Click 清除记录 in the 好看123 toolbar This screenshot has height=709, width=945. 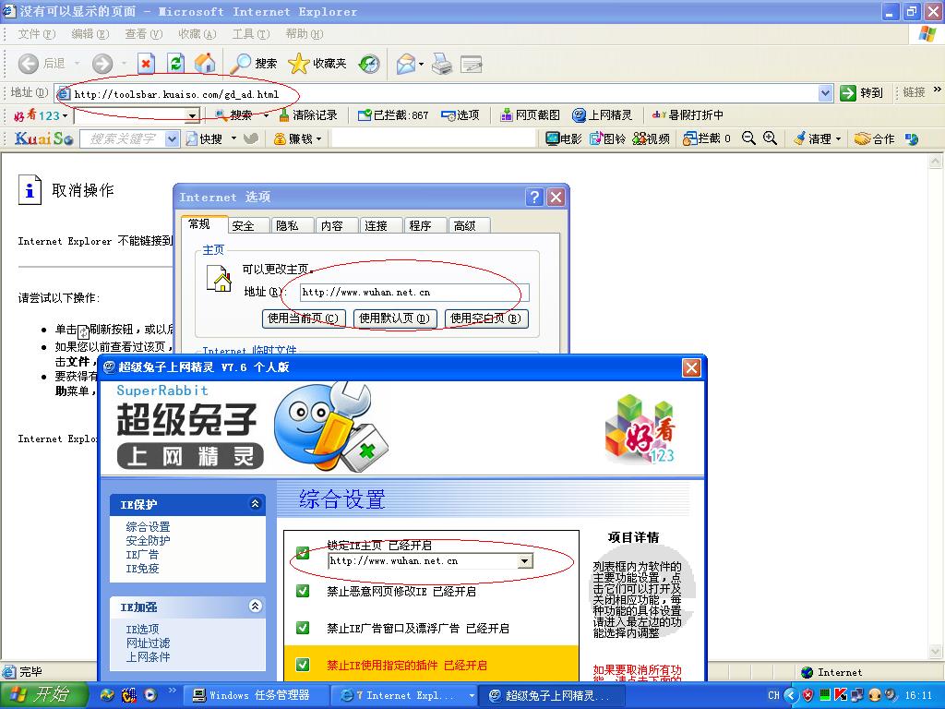pos(308,115)
